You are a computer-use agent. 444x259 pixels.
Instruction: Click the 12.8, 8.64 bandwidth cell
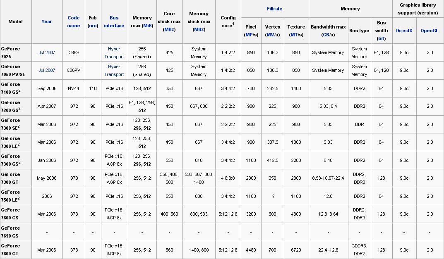[x=328, y=214]
